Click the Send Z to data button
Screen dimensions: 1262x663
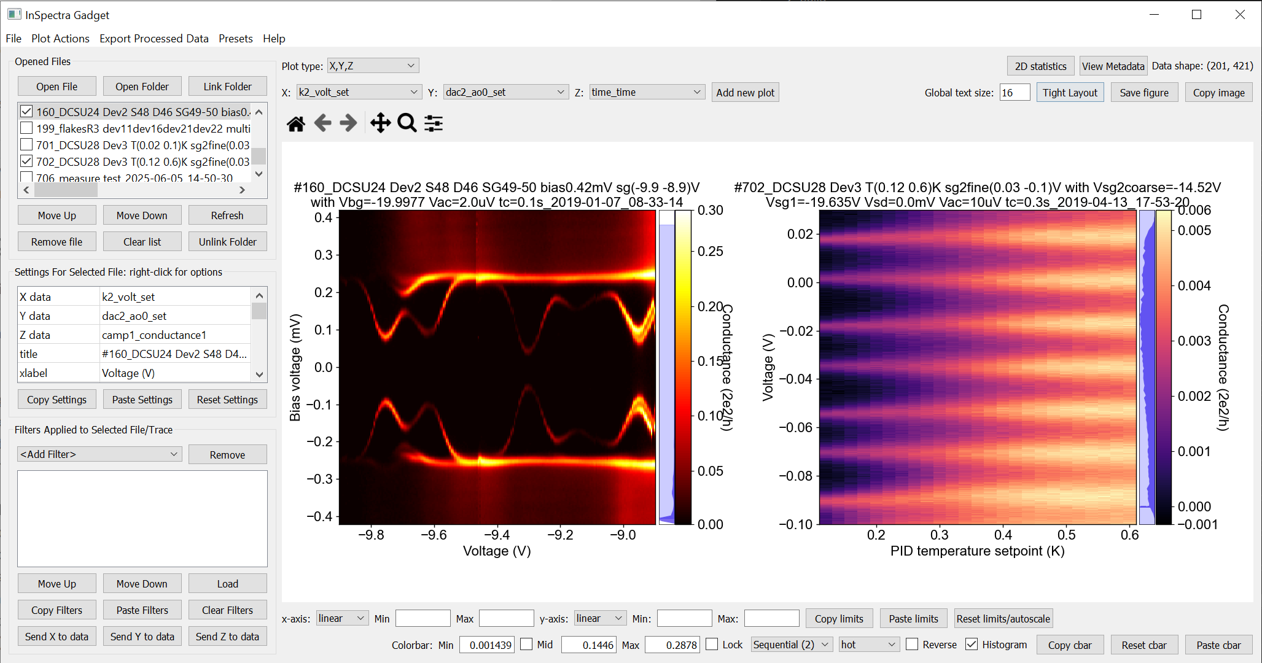click(x=227, y=637)
